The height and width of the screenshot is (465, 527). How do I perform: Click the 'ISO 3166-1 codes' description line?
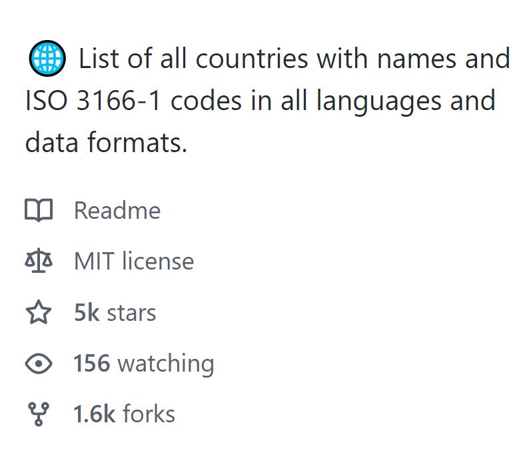tap(261, 101)
